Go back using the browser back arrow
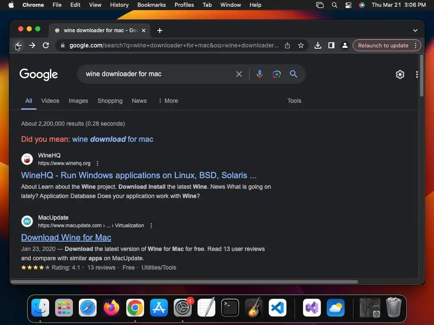 point(18,45)
